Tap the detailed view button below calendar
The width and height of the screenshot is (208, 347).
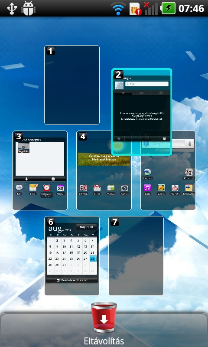[72, 280]
